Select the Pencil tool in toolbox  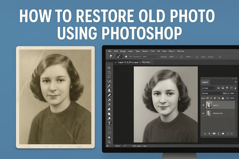click(x=109, y=86)
